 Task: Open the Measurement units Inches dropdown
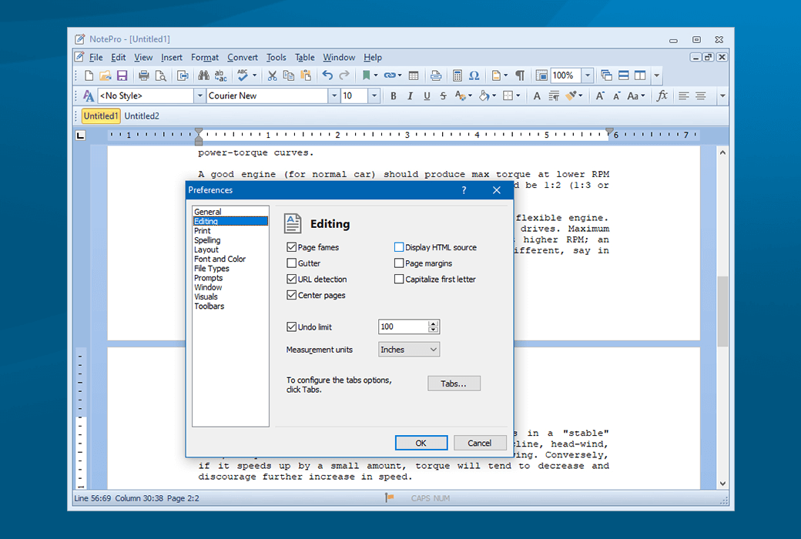[409, 350]
